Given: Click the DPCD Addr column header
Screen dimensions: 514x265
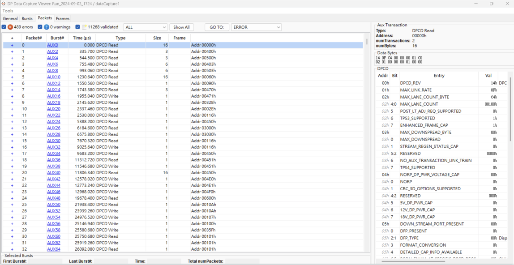Looking at the screenshot, I should coord(382,75).
